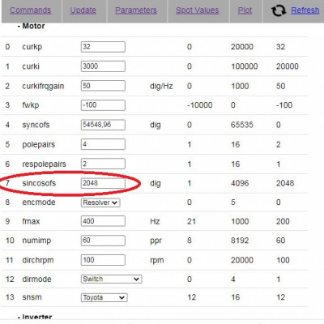
Task: Open the Plot tab
Action: pyautogui.click(x=245, y=11)
